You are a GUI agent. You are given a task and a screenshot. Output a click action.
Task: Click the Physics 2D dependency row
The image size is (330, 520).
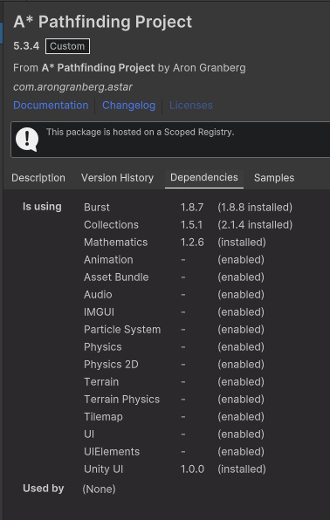175,365
